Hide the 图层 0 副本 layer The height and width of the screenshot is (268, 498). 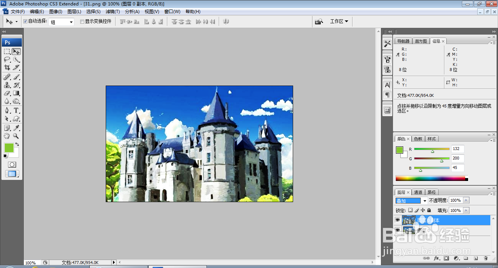[398, 220]
